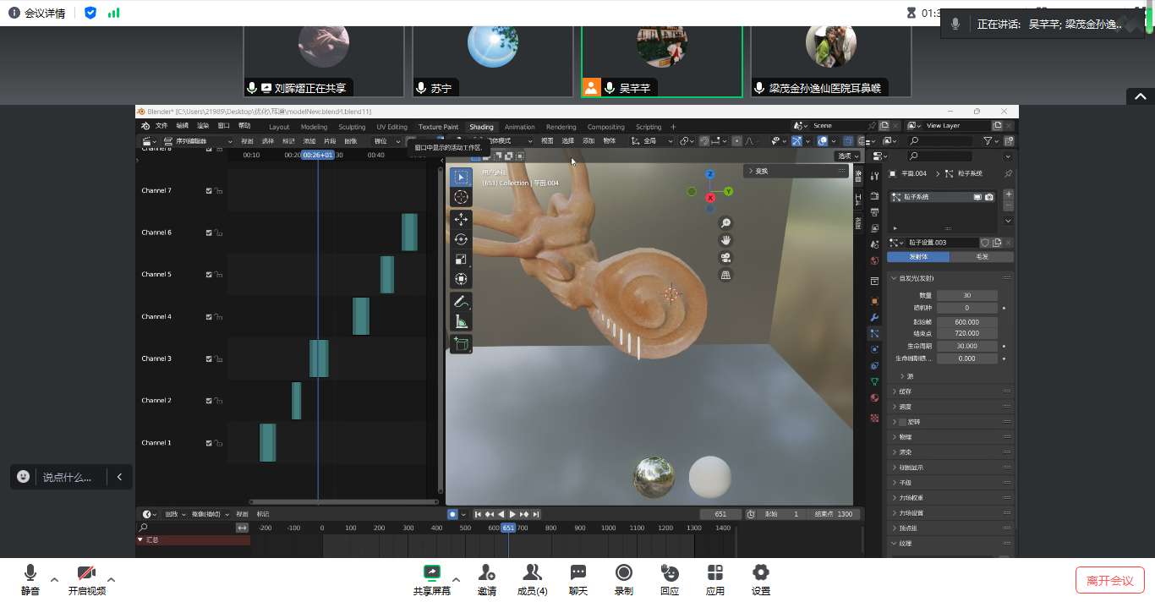This screenshot has width=1155, height=602.
Task: Toggle camera view in the viewport
Action: (725, 258)
